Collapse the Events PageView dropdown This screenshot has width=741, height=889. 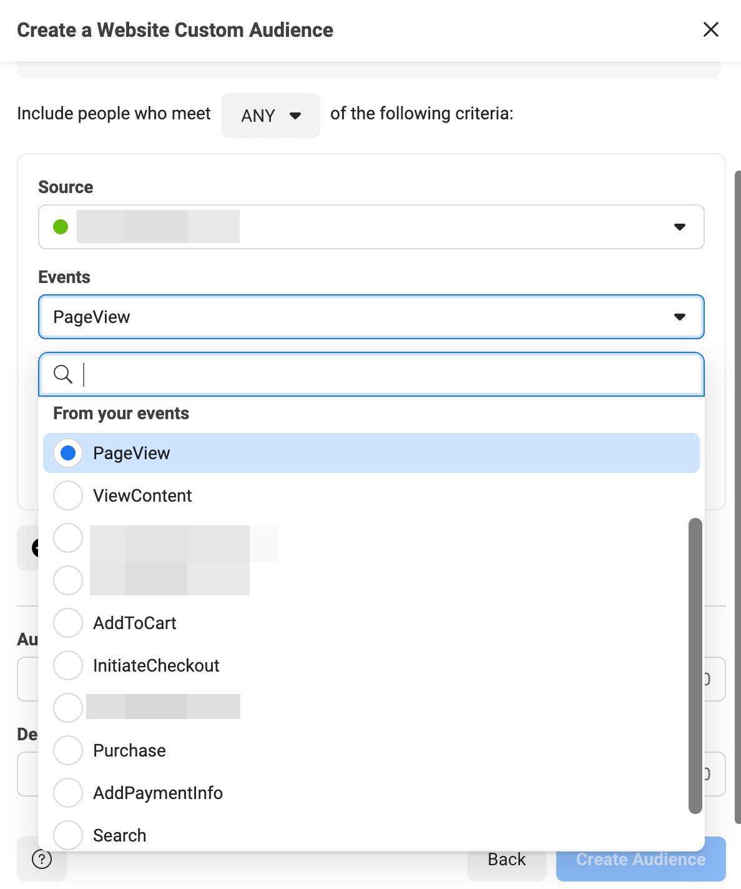click(680, 317)
